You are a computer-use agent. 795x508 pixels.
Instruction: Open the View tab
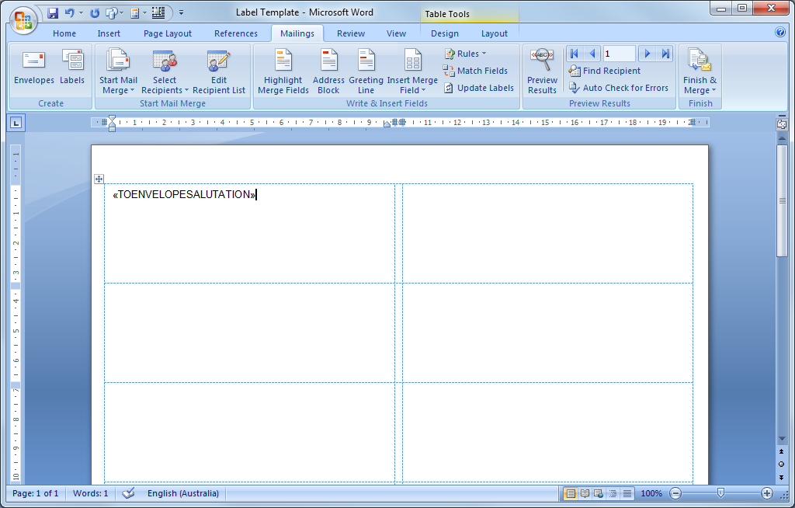coord(396,33)
